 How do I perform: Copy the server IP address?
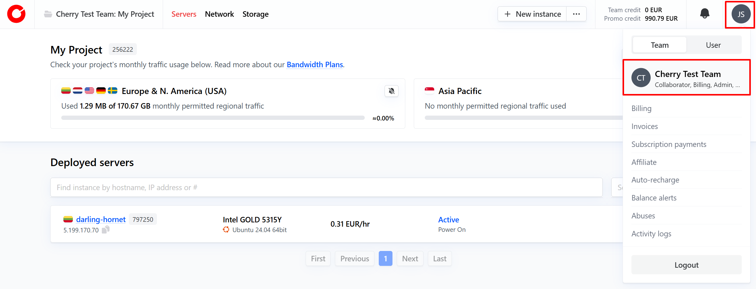pos(105,230)
